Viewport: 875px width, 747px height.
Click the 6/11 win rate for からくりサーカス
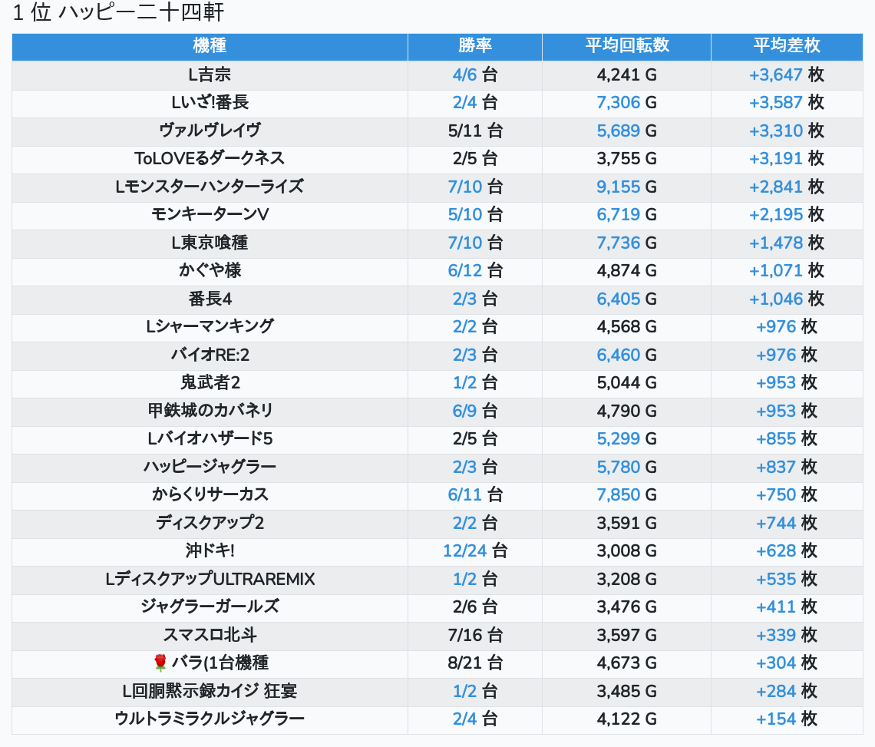[464, 494]
